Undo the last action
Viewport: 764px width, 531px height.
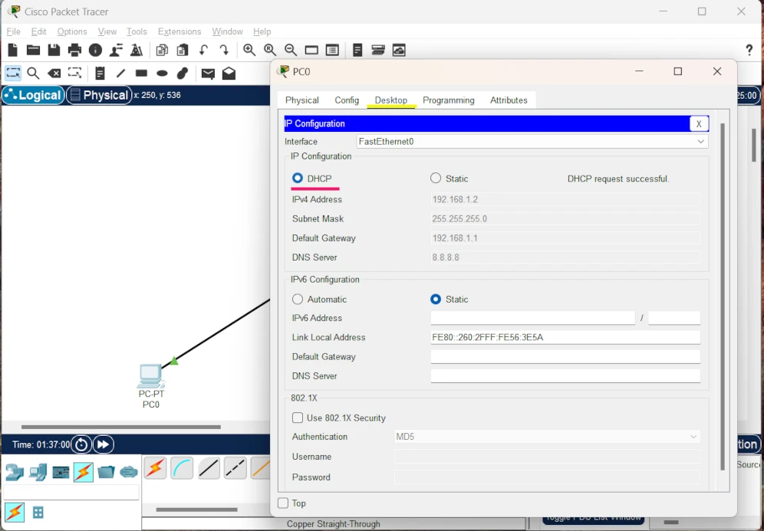[203, 50]
